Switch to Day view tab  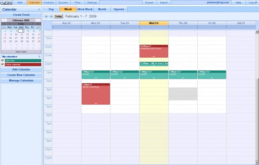(51, 9)
